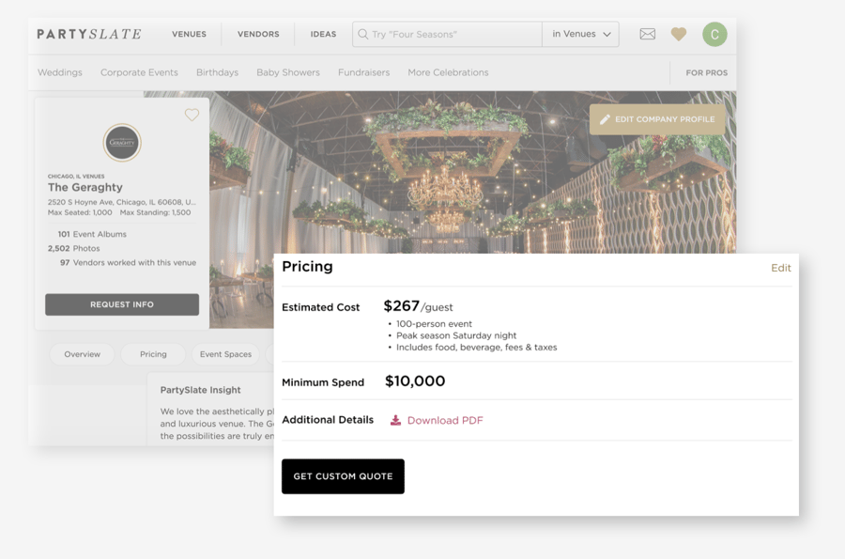Open the FOR PROS link
The width and height of the screenshot is (845, 559).
coord(705,72)
